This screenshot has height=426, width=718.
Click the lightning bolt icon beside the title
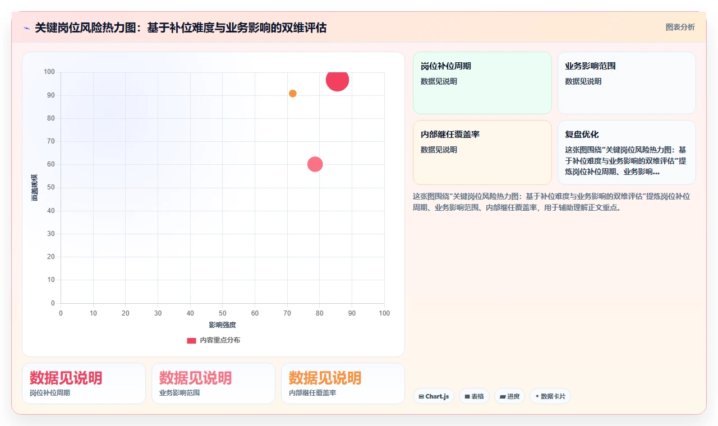[27, 27]
